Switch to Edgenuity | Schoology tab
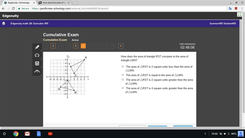The width and height of the screenshot is (245, 138). 19,3
